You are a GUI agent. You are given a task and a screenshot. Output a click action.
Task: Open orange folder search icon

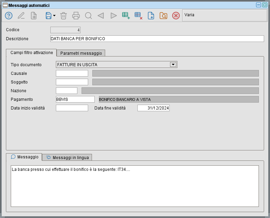click(x=163, y=16)
